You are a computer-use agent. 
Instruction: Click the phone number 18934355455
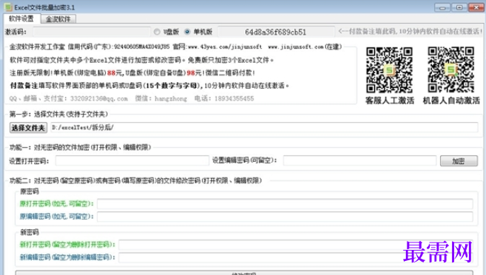click(x=234, y=98)
